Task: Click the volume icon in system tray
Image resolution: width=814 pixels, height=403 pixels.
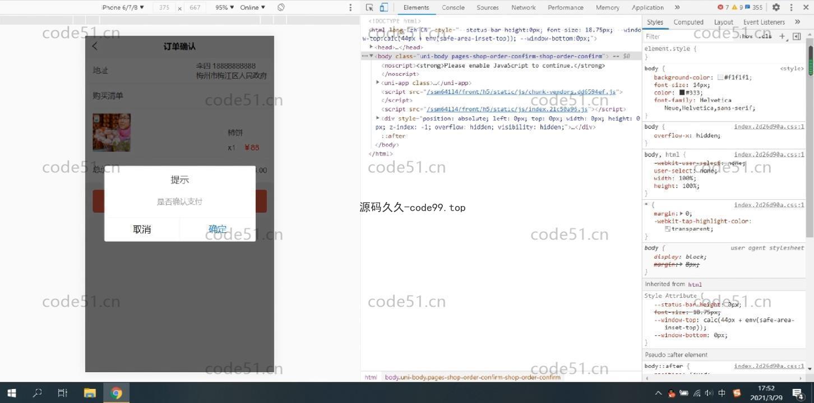Action: pos(709,393)
